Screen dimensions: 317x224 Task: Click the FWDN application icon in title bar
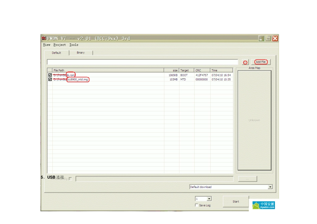(44, 38)
